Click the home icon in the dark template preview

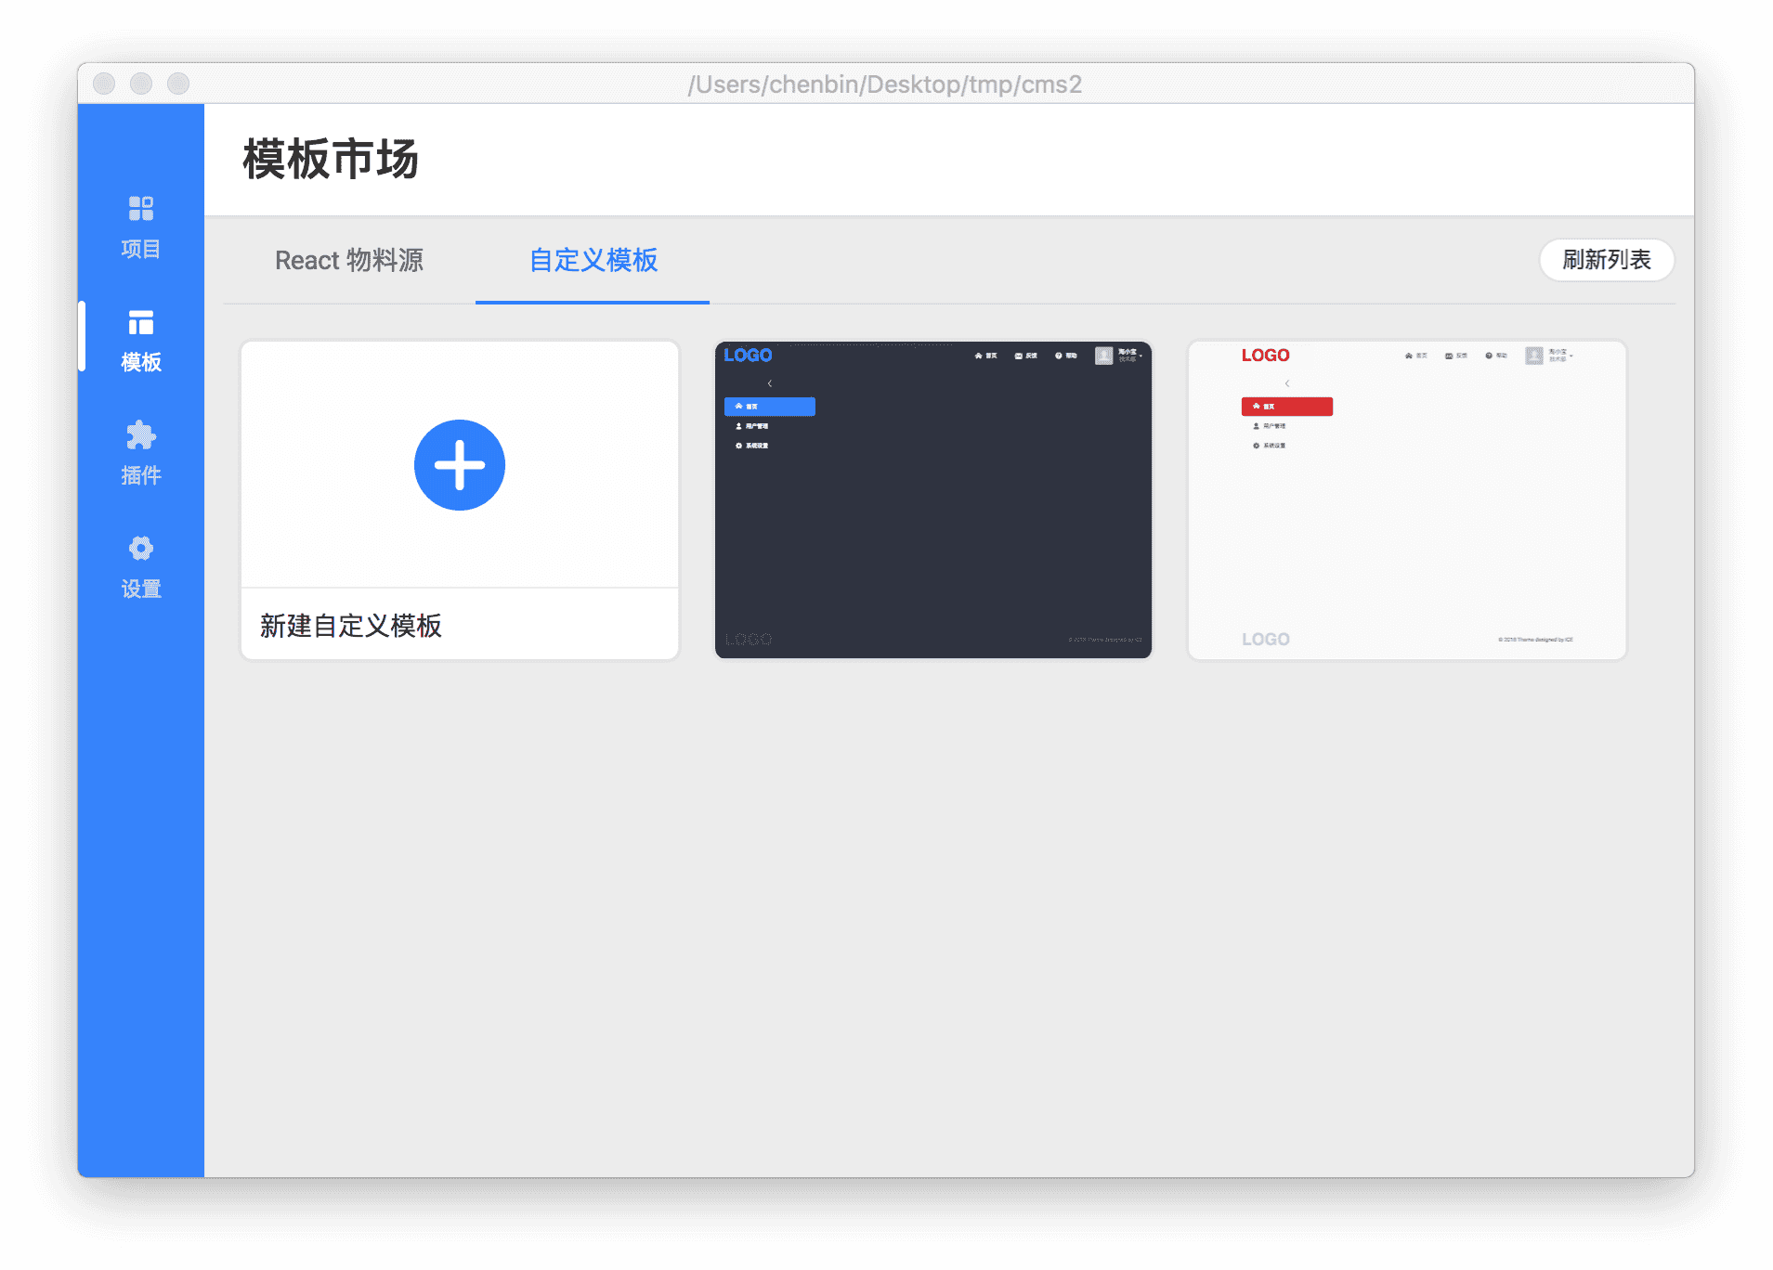[x=978, y=356]
